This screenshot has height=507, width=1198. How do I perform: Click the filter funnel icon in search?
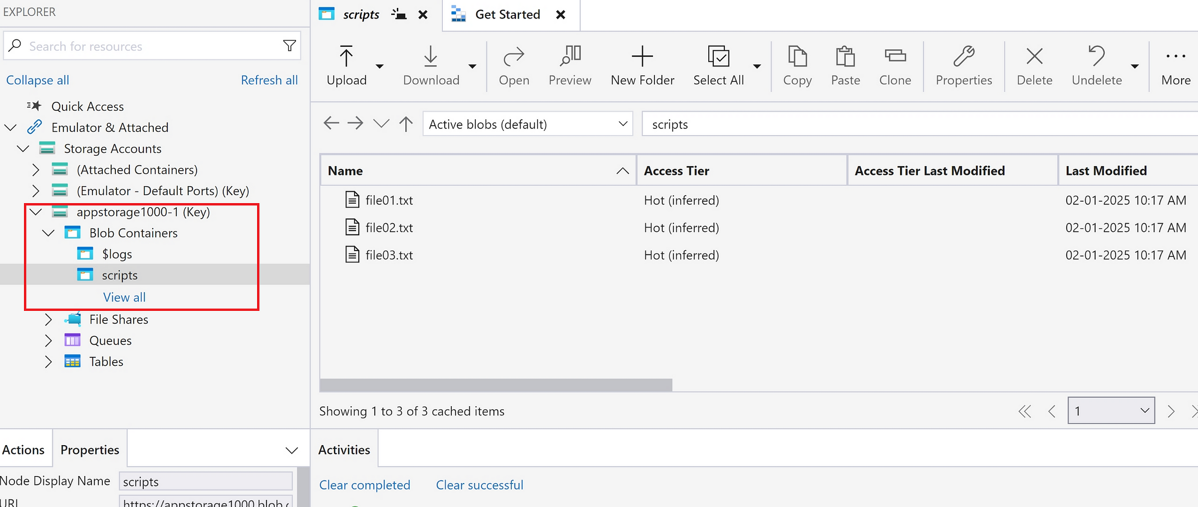290,46
